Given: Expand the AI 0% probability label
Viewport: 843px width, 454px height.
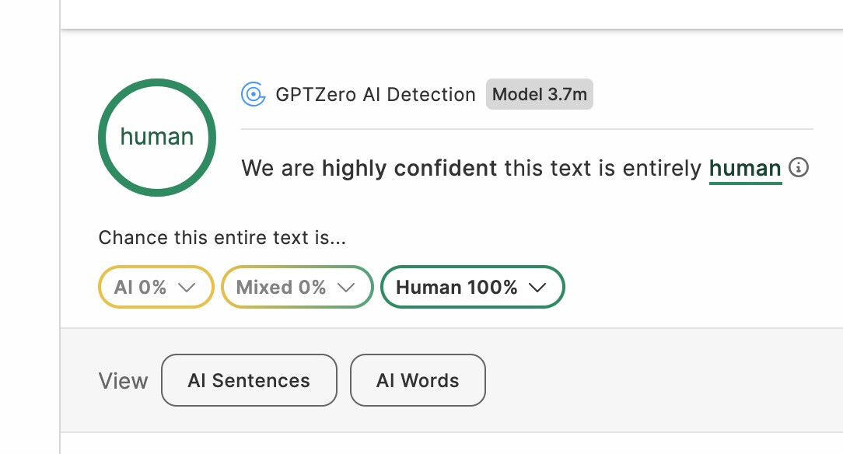Looking at the screenshot, I should (141, 287).
